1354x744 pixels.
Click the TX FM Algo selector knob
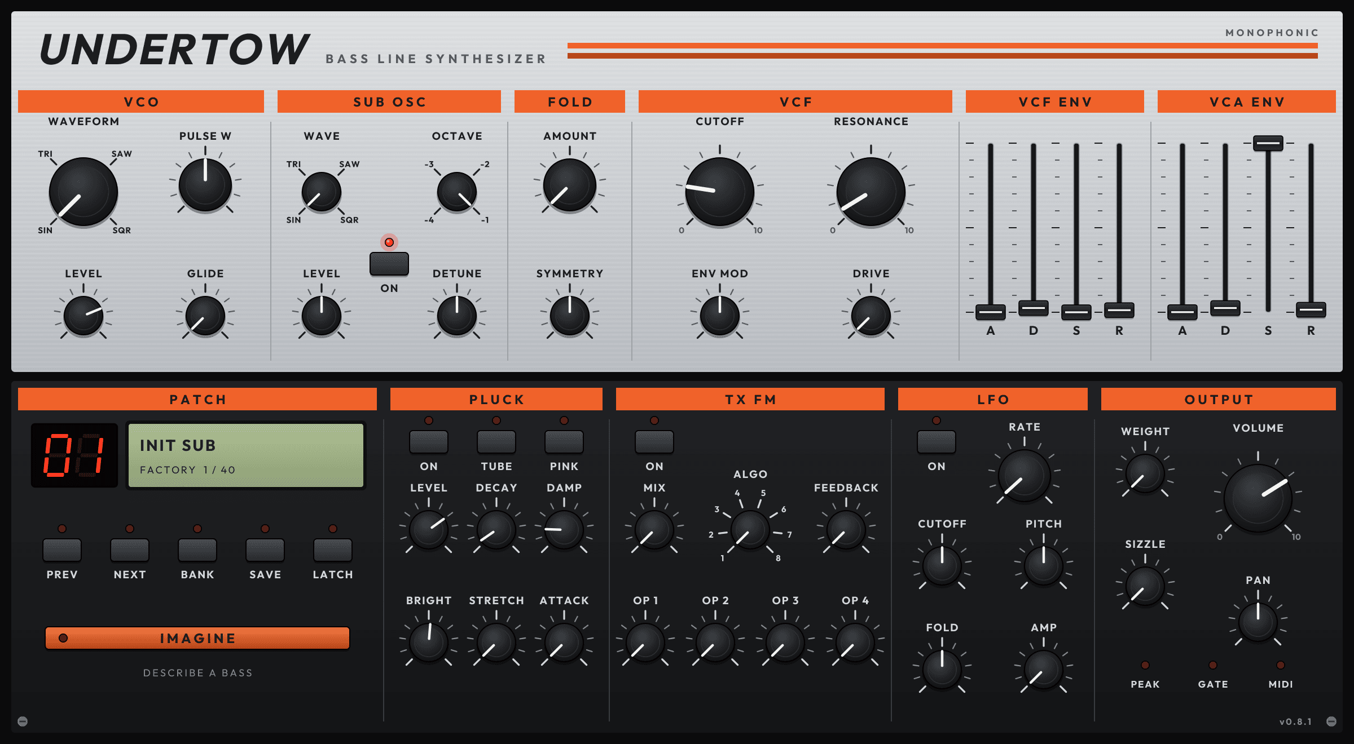[750, 530]
